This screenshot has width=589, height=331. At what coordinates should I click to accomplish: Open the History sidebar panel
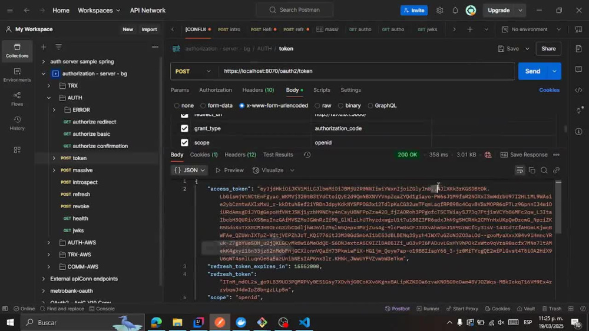click(17, 123)
